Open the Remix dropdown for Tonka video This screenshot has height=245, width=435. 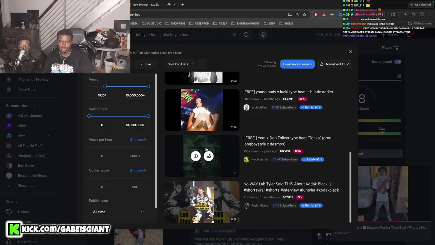pyautogui.click(x=313, y=159)
